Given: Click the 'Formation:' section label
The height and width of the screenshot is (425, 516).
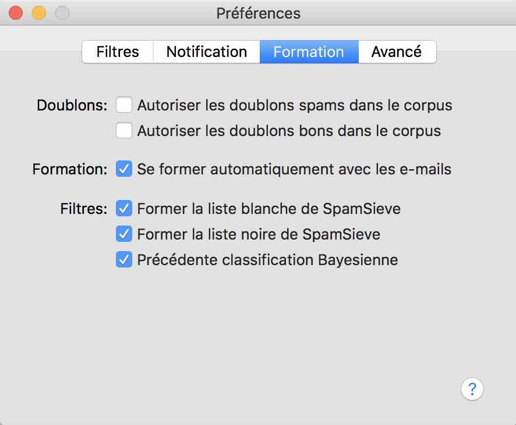Looking at the screenshot, I should (70, 169).
